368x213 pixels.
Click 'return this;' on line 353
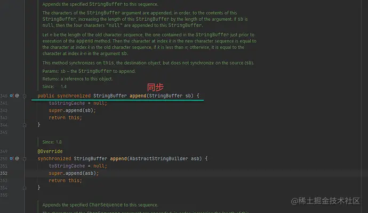point(65,181)
